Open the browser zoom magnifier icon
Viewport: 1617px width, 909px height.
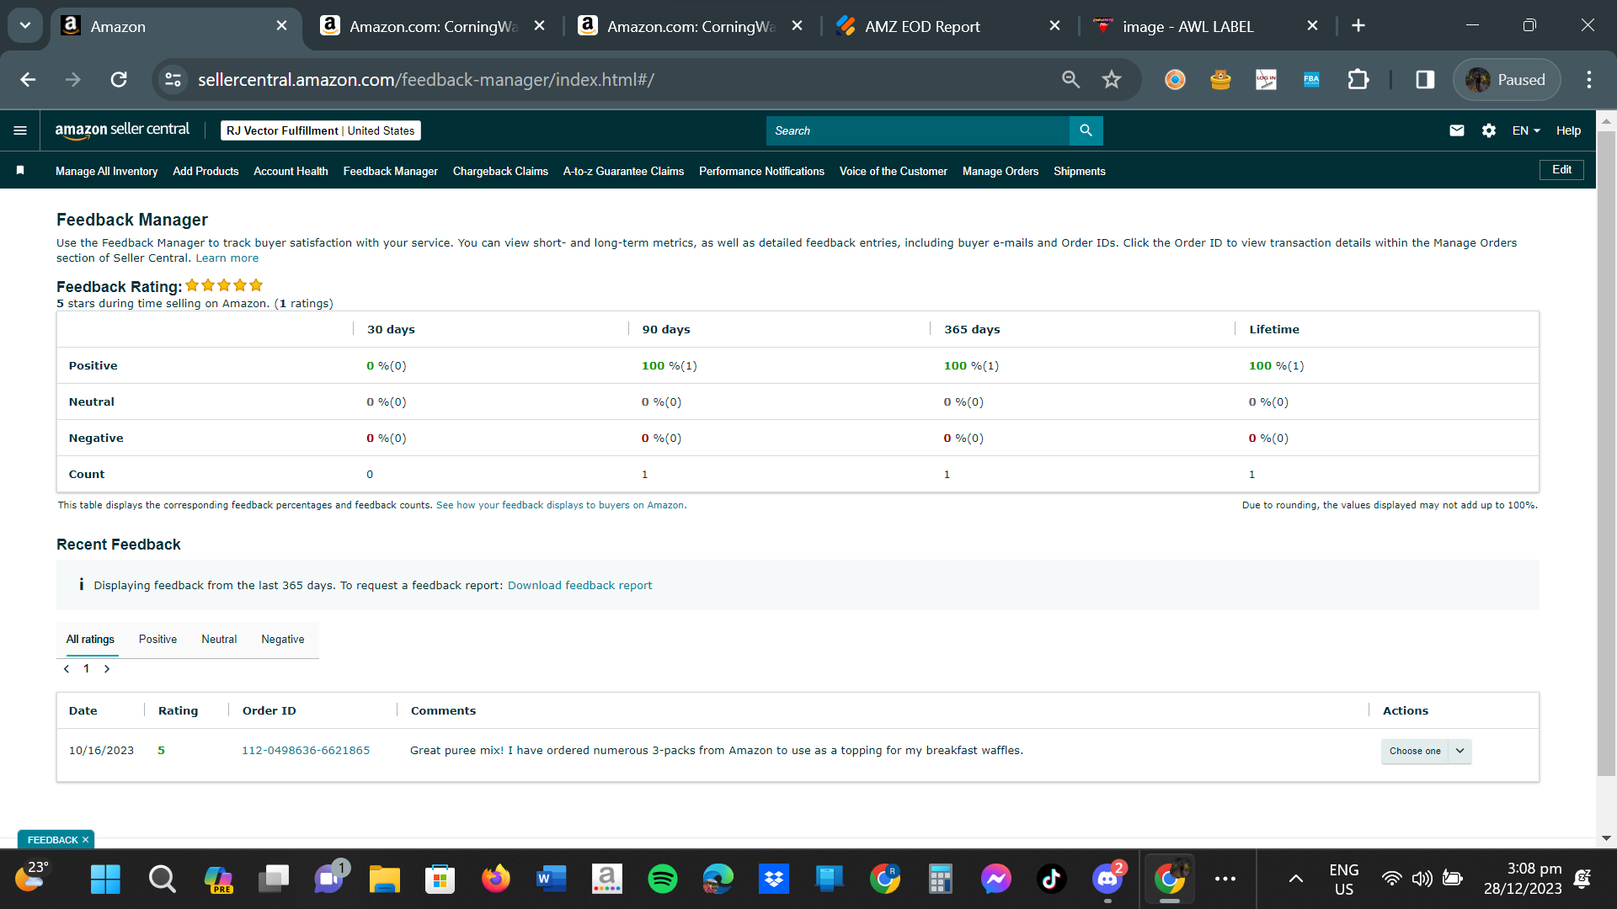tap(1070, 79)
